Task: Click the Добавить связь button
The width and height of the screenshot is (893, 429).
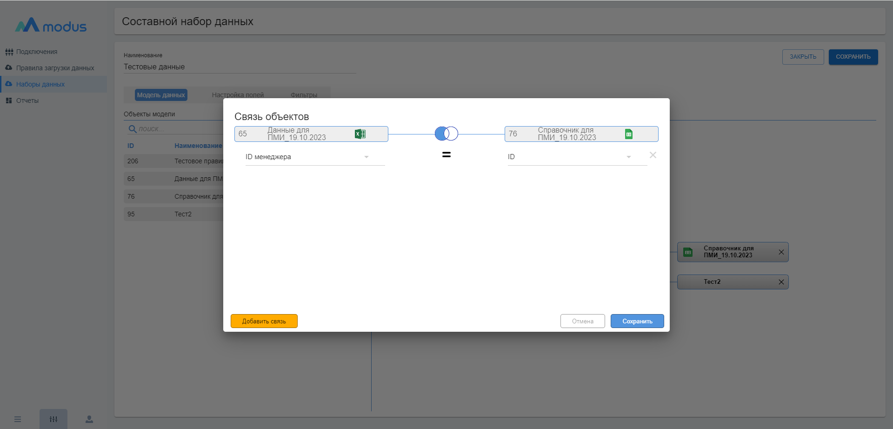Action: tap(264, 321)
